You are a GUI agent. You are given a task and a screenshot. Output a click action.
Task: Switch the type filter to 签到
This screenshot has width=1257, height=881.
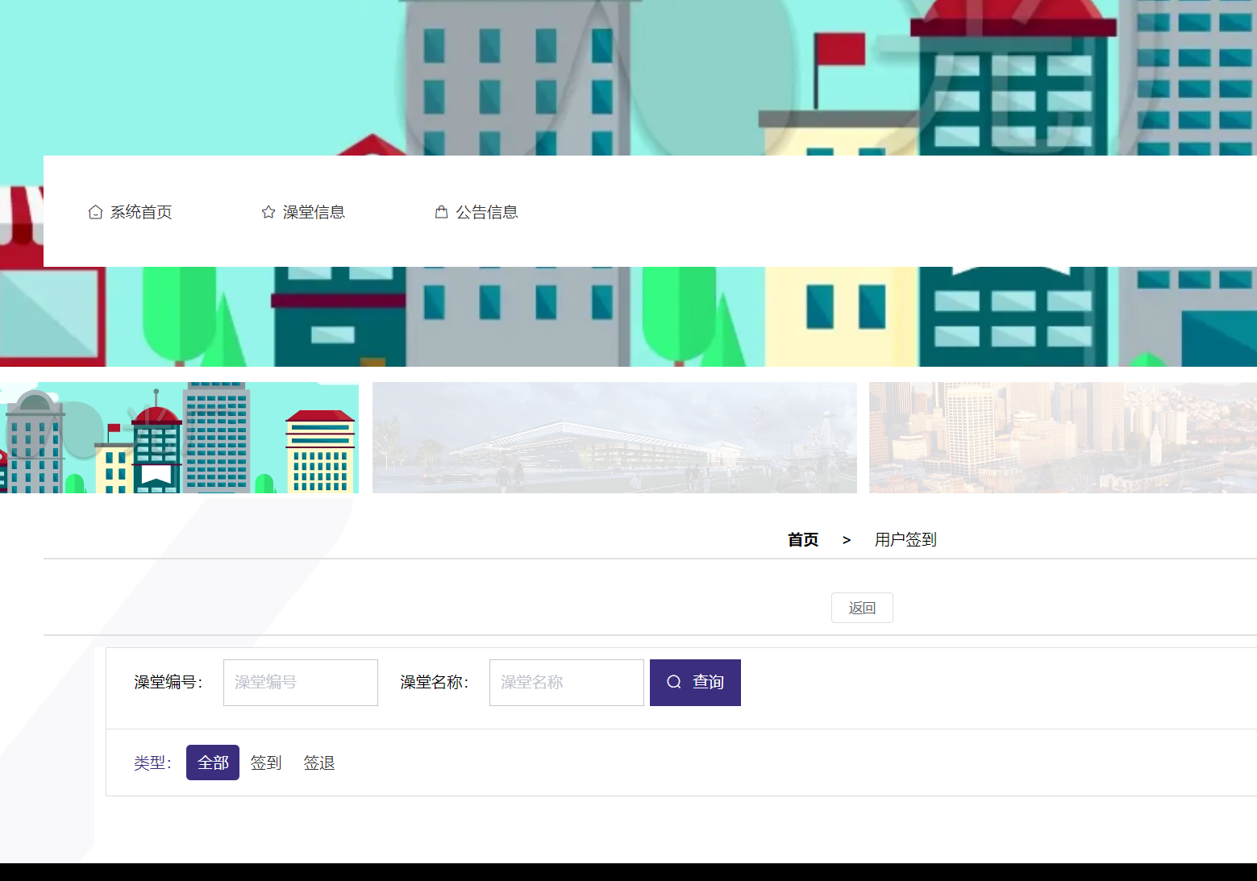point(265,762)
